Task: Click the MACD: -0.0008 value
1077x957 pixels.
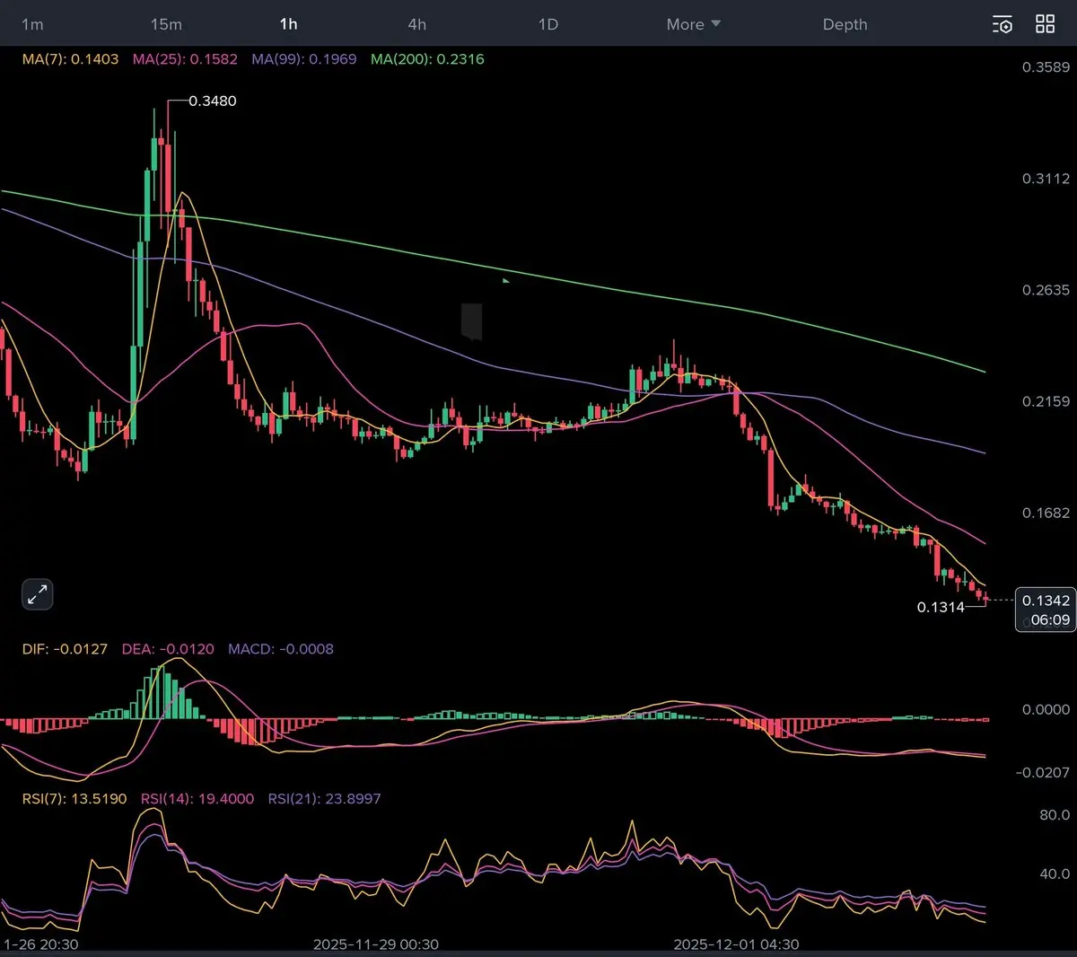Action: [281, 649]
